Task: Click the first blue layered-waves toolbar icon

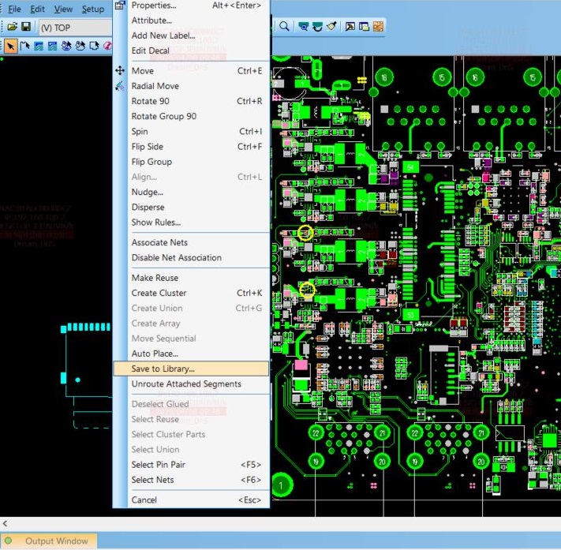Action: pyautogui.click(x=39, y=46)
